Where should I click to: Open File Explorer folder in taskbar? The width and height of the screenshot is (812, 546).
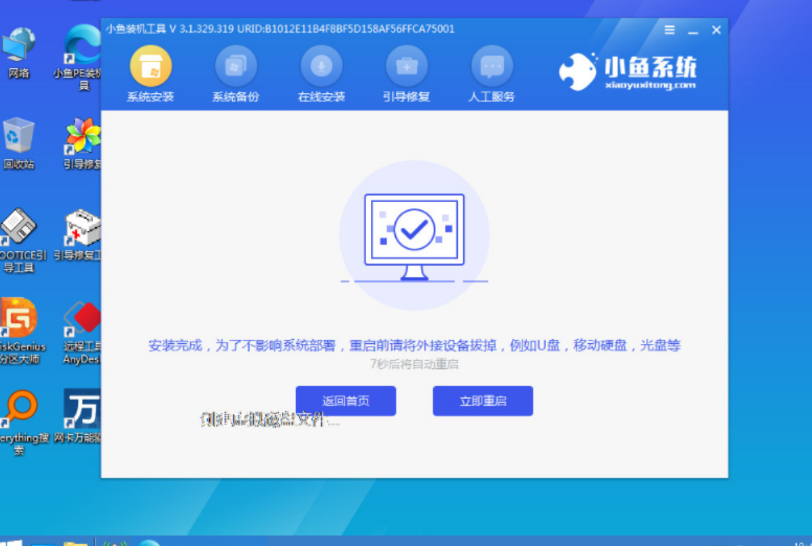(74, 541)
